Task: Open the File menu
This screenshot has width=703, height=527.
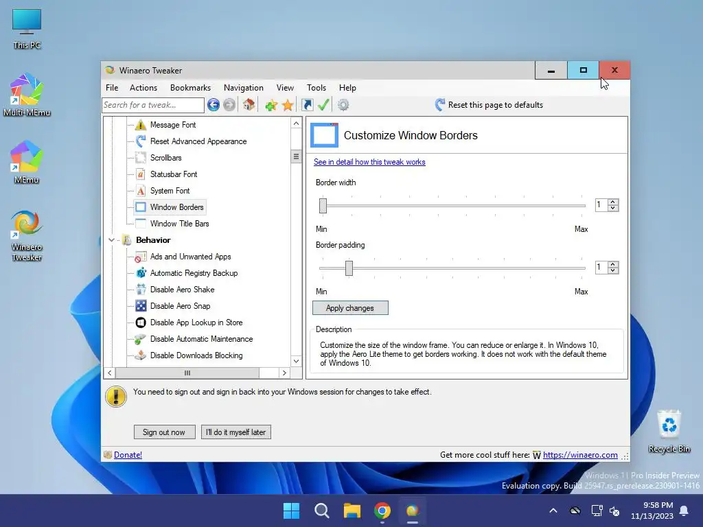Action: (112, 88)
